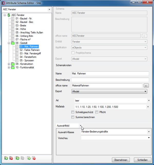Open the Schemaknoten Export iModel dropdown
The image size is (154, 165).
click(x=145, y=91)
